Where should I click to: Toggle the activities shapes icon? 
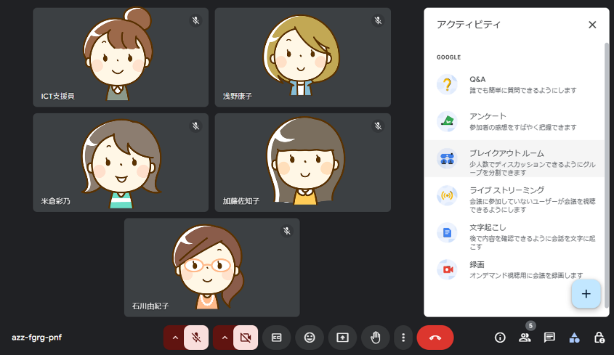(x=574, y=338)
